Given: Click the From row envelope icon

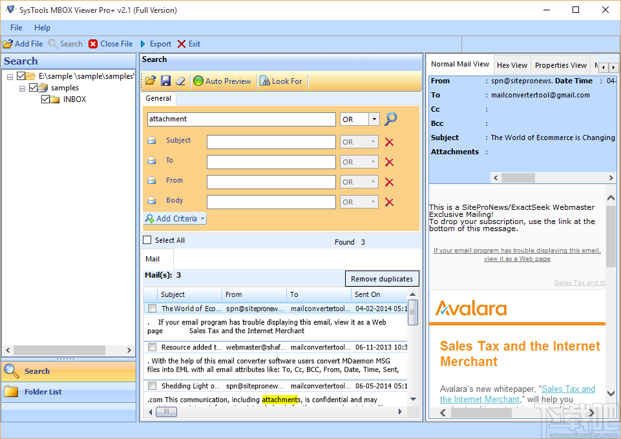Looking at the screenshot, I should (x=152, y=180).
